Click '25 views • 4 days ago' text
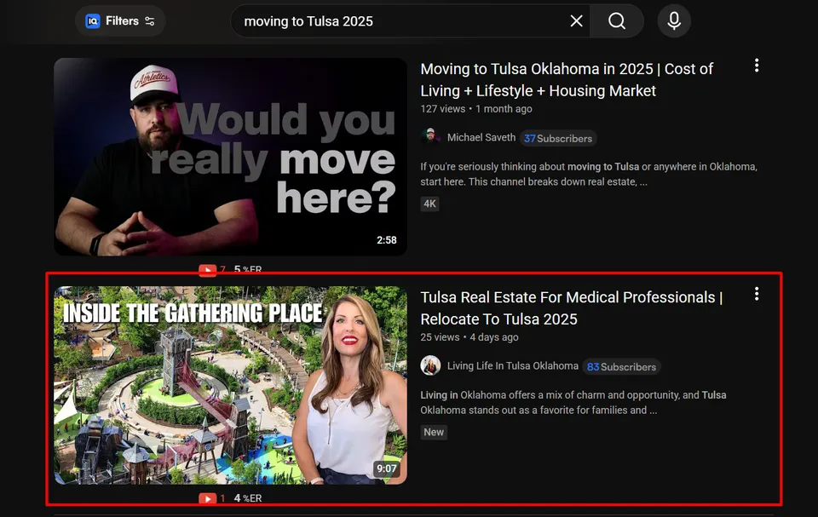 click(x=469, y=337)
